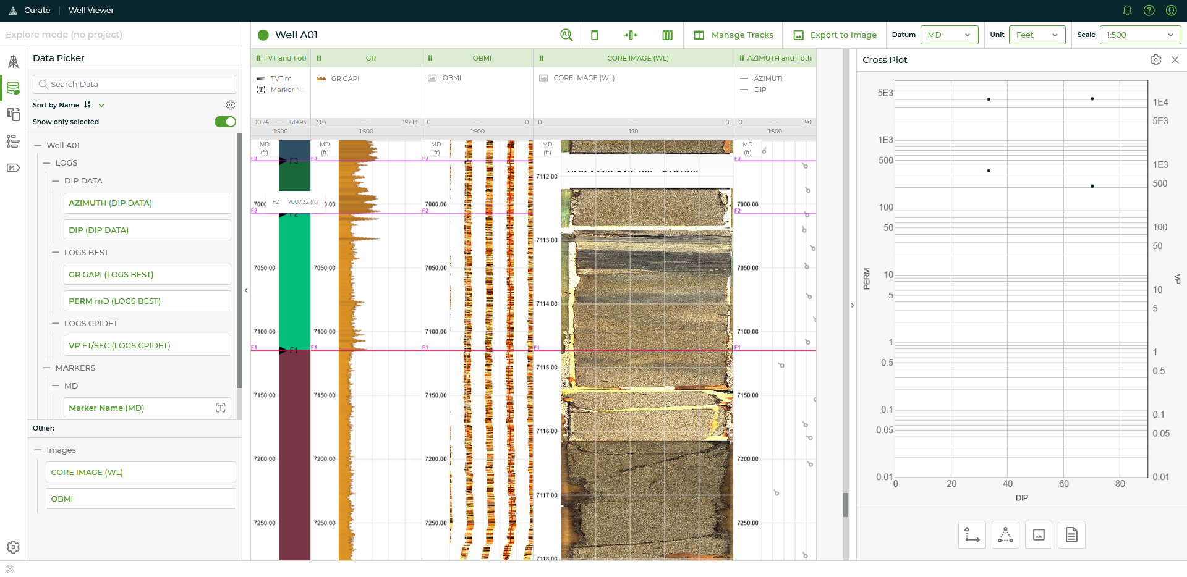Select the TVT and 1 other track header
Viewport: 1187px width, 577px height.
pyautogui.click(x=281, y=58)
